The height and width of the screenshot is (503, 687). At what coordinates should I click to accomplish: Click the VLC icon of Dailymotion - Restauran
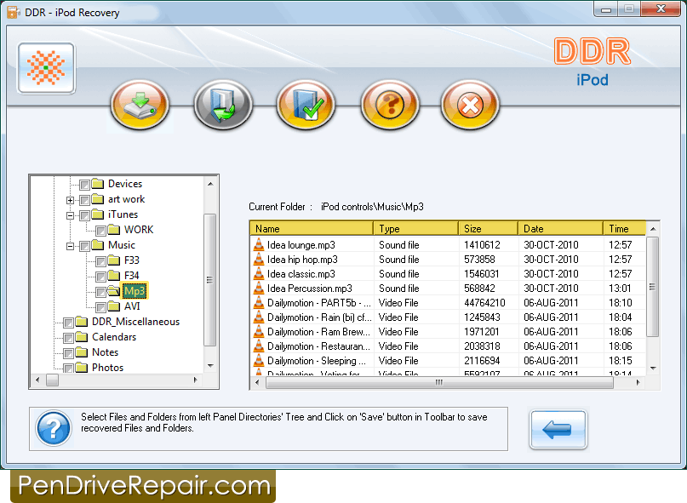tap(259, 346)
